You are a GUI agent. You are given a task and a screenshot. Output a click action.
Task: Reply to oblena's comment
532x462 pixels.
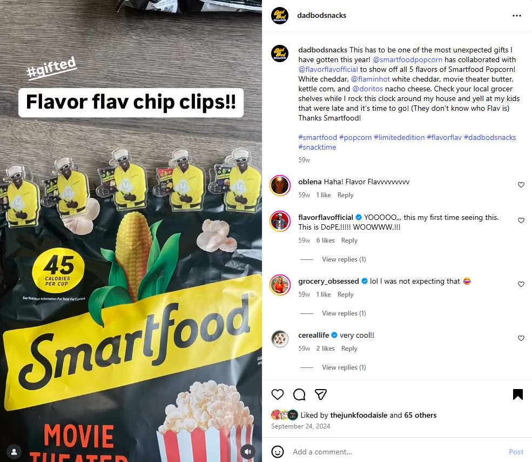point(345,195)
